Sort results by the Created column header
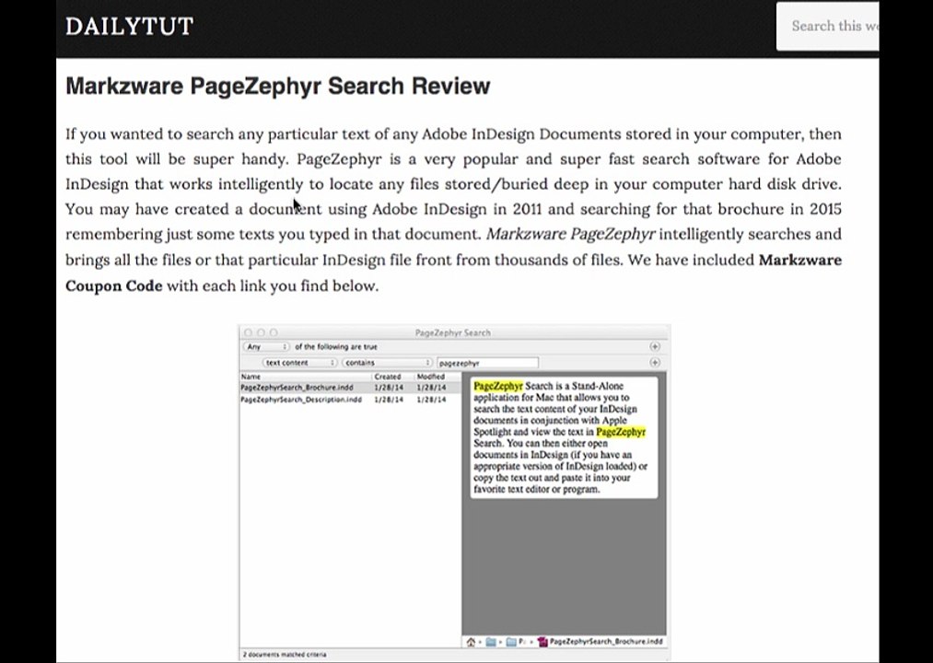This screenshot has height=663, width=933. coord(392,377)
